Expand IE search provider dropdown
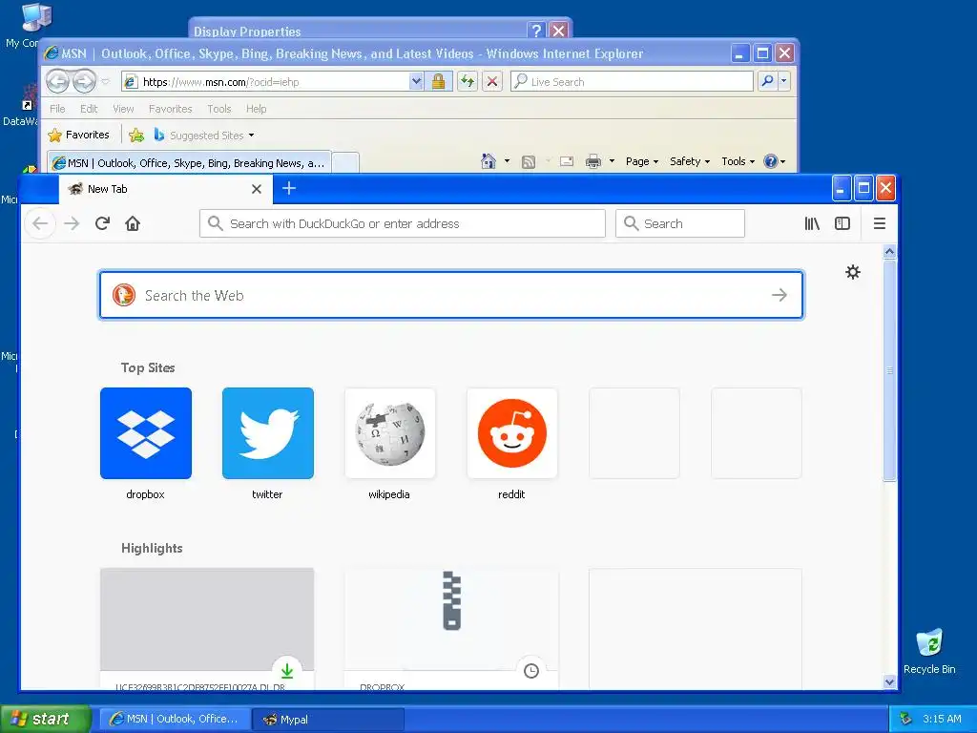977x733 pixels. pos(784,81)
